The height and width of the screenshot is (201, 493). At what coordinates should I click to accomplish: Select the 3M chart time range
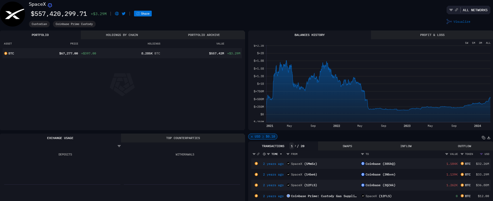pyautogui.click(x=480, y=43)
